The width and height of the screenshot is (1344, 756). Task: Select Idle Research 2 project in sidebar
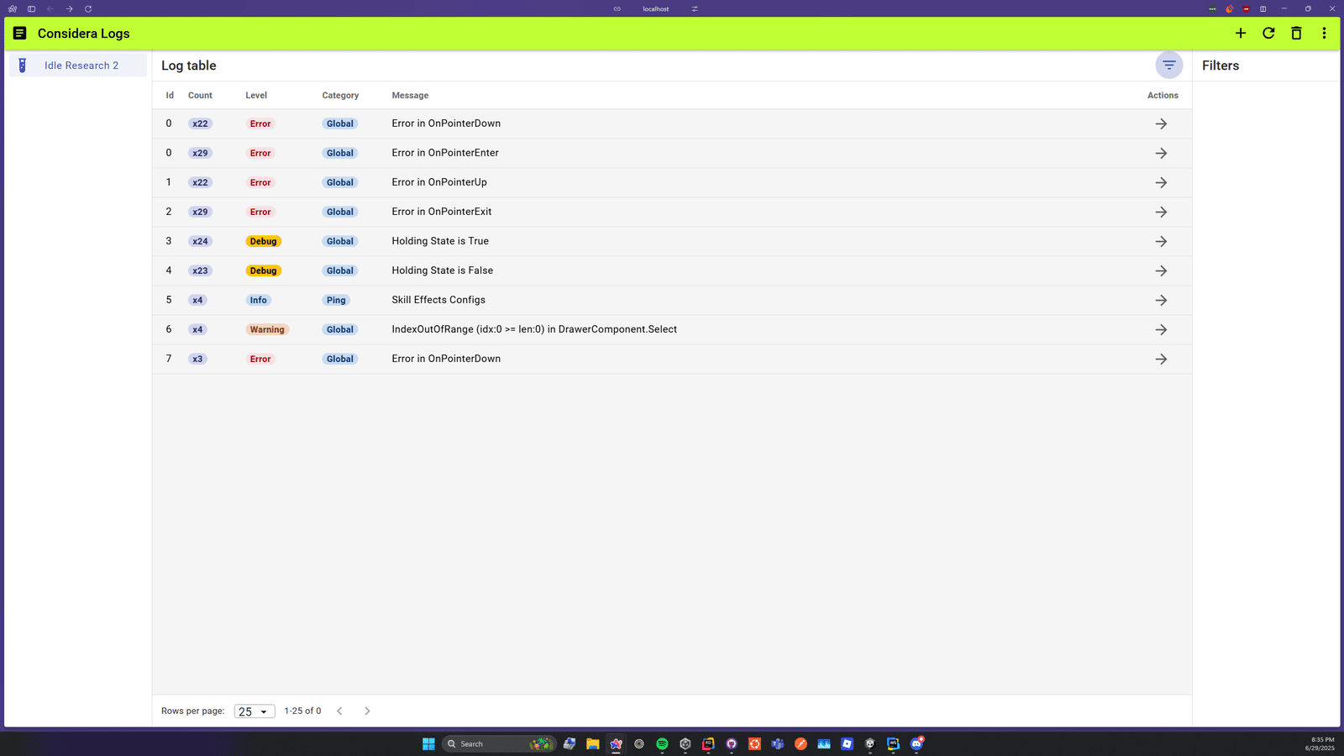tap(77, 66)
